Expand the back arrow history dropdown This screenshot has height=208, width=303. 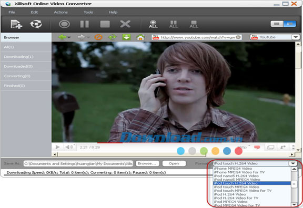(x=69, y=37)
